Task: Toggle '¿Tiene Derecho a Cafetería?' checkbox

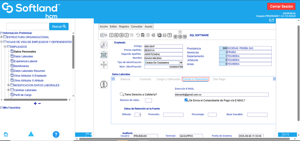Action: (121, 94)
